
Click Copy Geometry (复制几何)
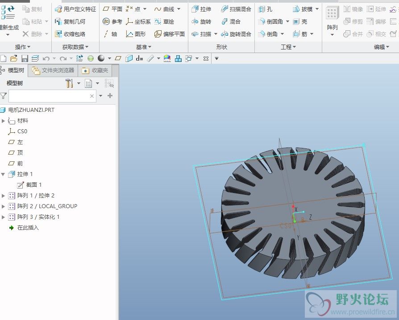tap(70, 21)
